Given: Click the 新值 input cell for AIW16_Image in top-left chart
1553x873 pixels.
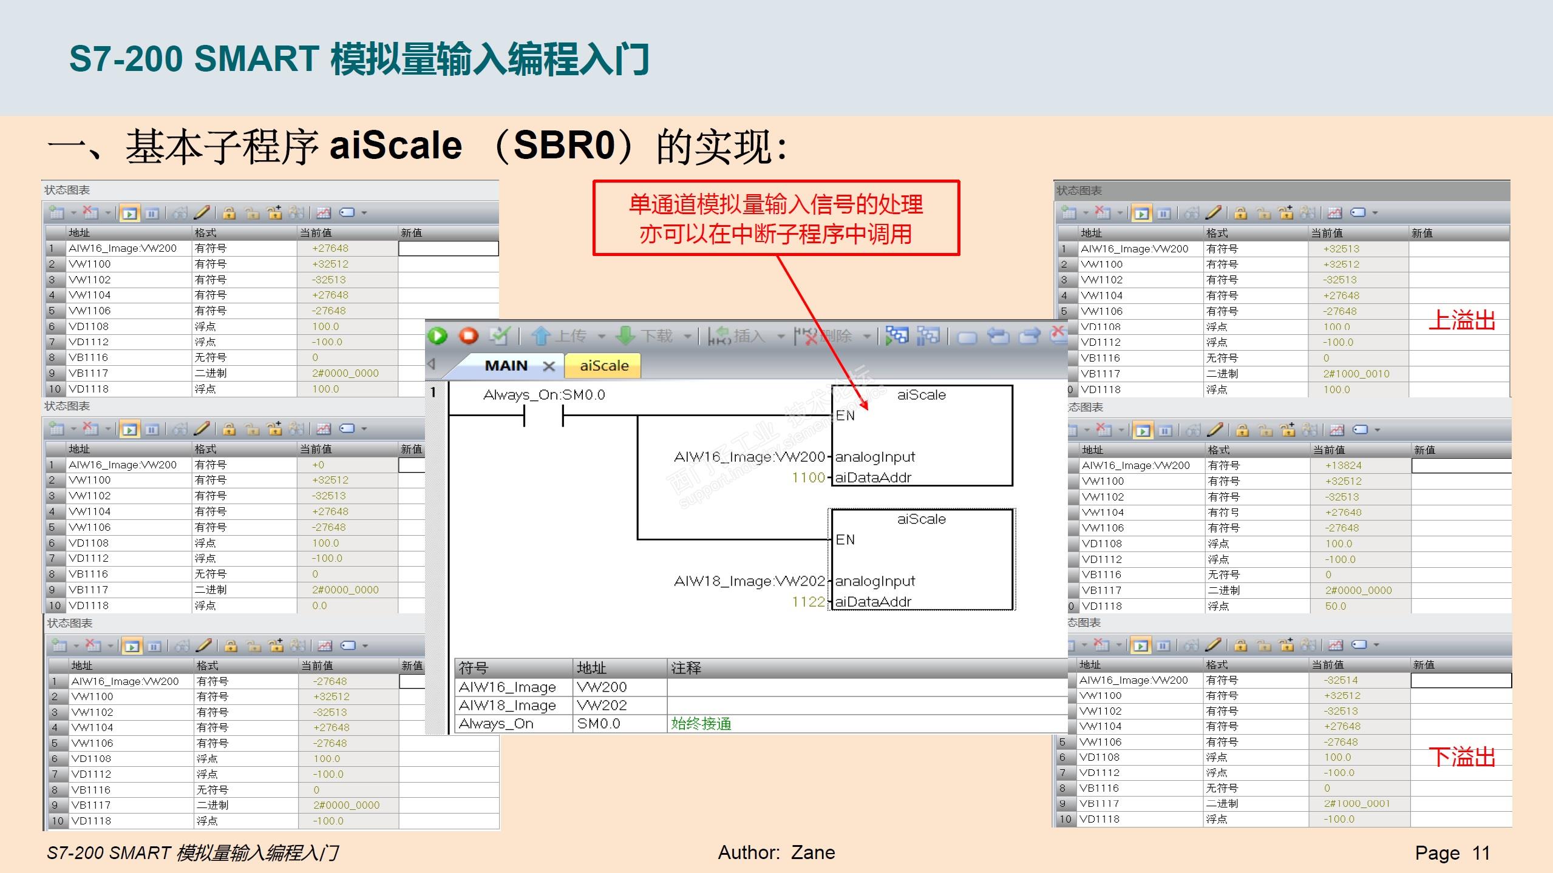Looking at the screenshot, I should [448, 249].
